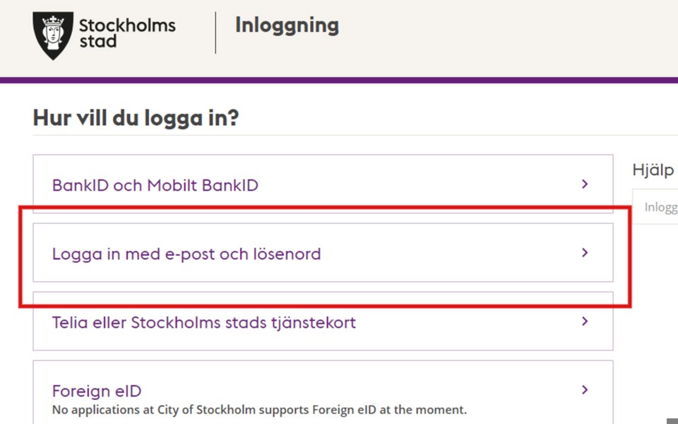This screenshot has width=678, height=424.
Task: Click the 'Hur vill du logga in?' heading
Action: [136, 118]
